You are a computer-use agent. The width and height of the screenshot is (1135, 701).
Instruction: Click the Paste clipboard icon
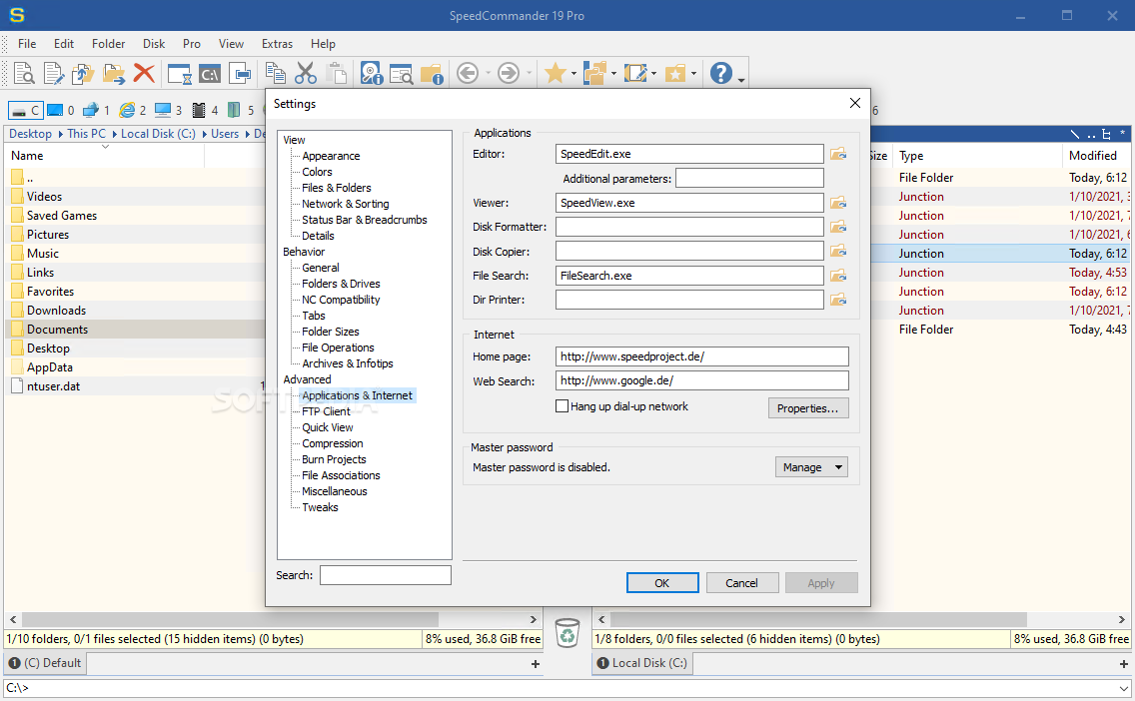pyautogui.click(x=336, y=73)
